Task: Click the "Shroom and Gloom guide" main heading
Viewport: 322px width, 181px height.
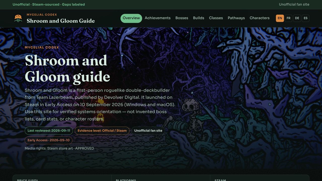Action: click(67, 68)
